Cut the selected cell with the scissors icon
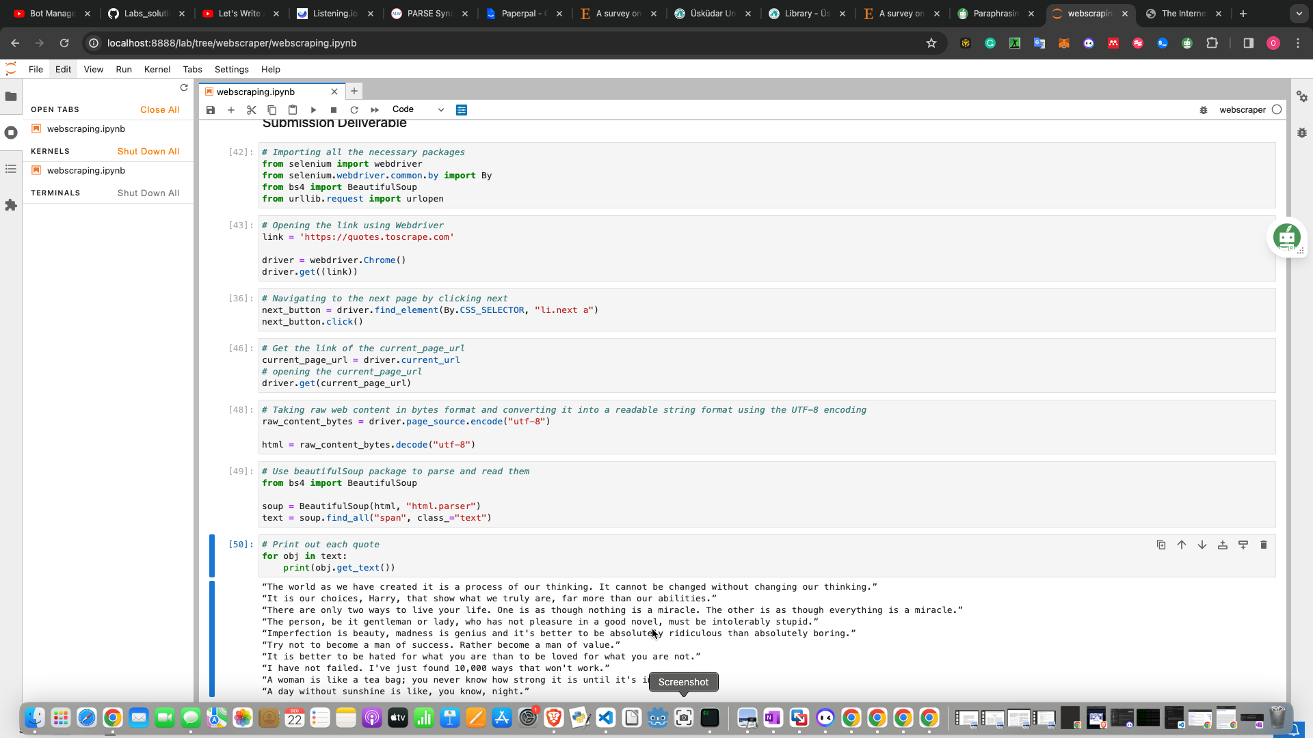 tap(252, 110)
